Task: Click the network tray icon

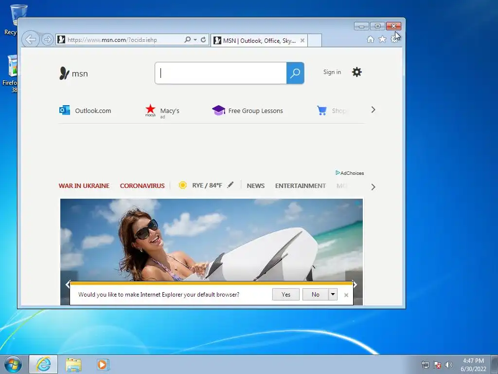Action: tap(425, 365)
